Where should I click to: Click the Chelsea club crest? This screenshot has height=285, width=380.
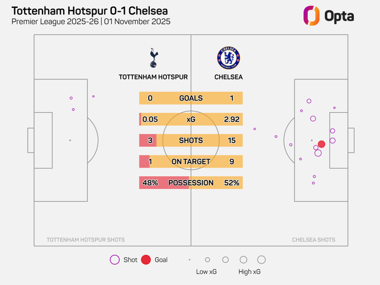pyautogui.click(x=229, y=58)
